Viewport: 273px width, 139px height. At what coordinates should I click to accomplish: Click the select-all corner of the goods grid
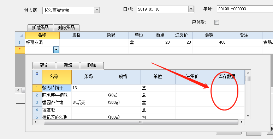(x=20, y=35)
